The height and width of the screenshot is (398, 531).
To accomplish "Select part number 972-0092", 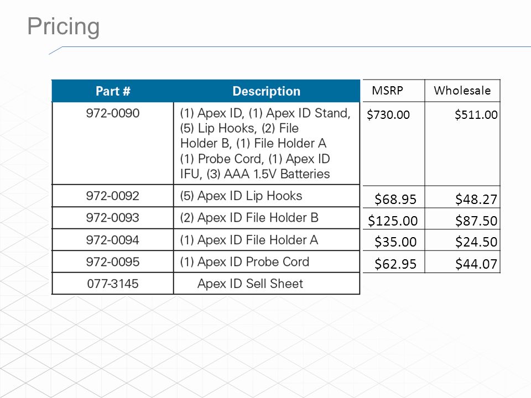I will point(113,196).
